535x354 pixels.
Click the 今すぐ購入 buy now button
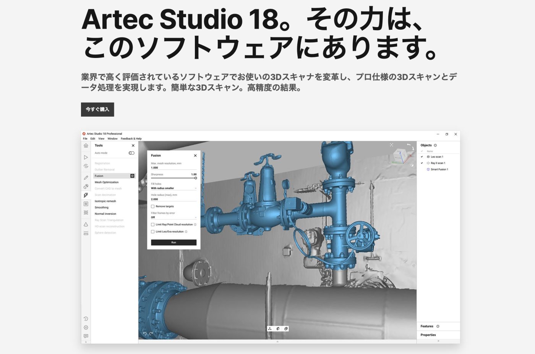[x=97, y=109]
